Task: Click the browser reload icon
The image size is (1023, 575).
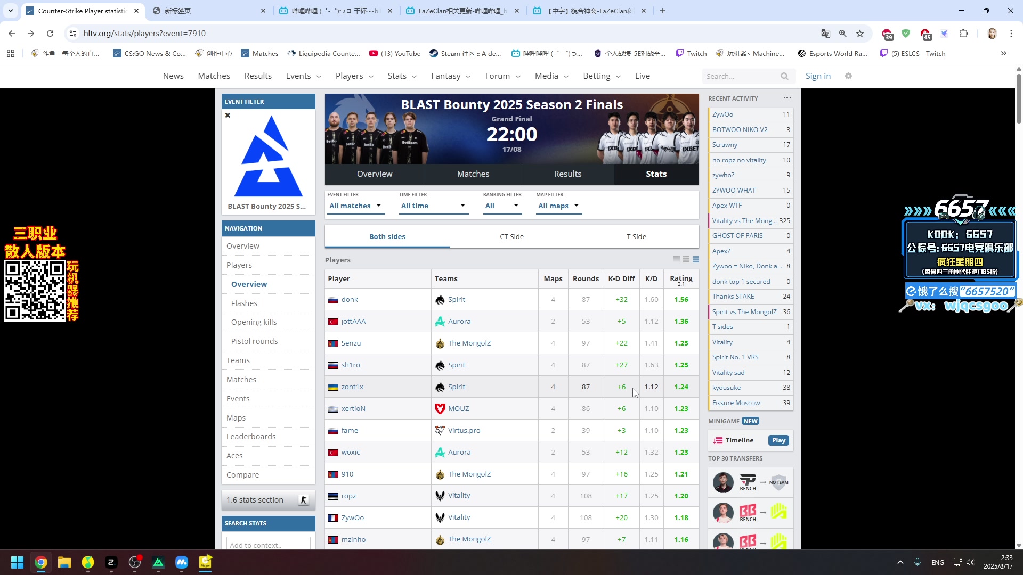Action: coord(50,34)
